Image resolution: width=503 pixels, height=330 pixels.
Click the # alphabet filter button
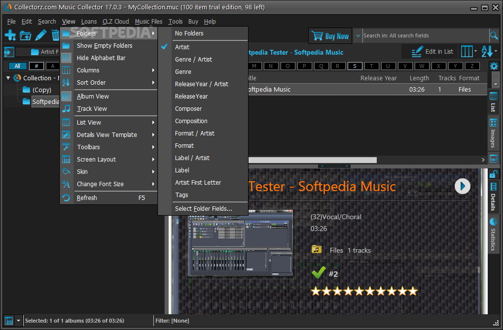[36, 66]
